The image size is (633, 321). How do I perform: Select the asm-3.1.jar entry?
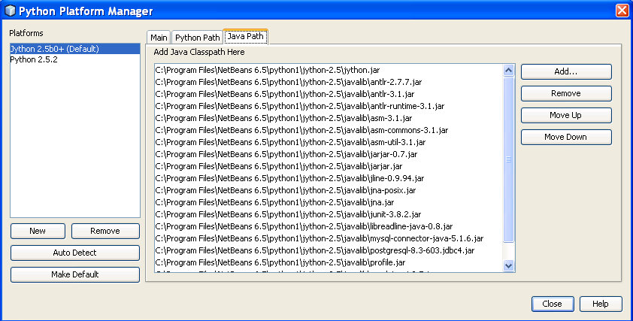[329, 118]
